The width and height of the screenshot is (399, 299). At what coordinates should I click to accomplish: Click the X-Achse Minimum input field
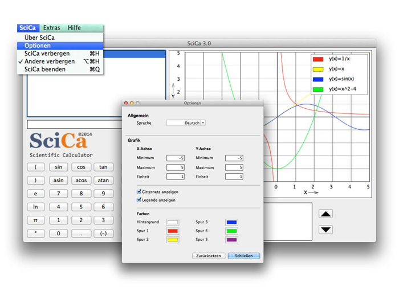tap(176, 158)
